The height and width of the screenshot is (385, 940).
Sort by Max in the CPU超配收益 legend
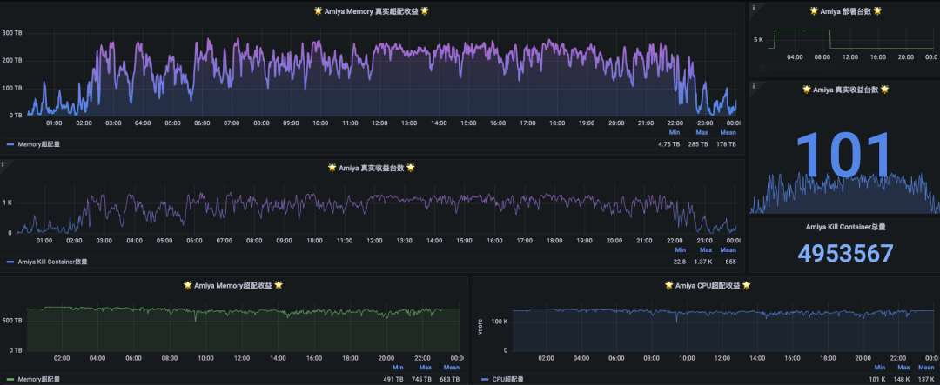click(904, 367)
